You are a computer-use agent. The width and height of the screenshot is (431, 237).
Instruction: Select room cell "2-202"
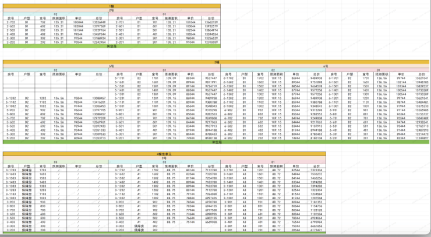(11, 43)
